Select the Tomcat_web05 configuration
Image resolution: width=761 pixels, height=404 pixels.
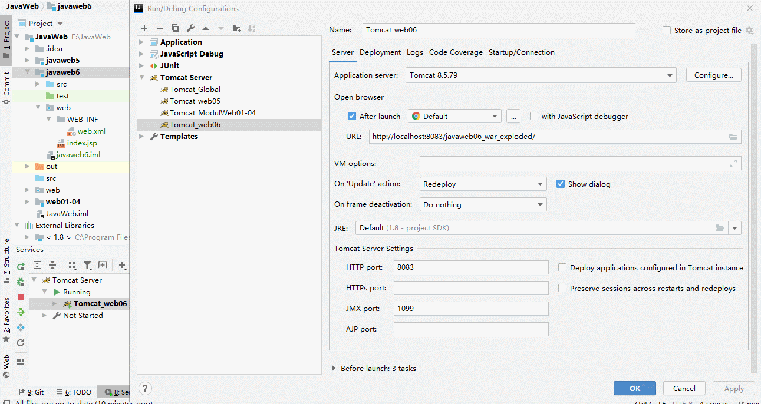click(x=195, y=101)
